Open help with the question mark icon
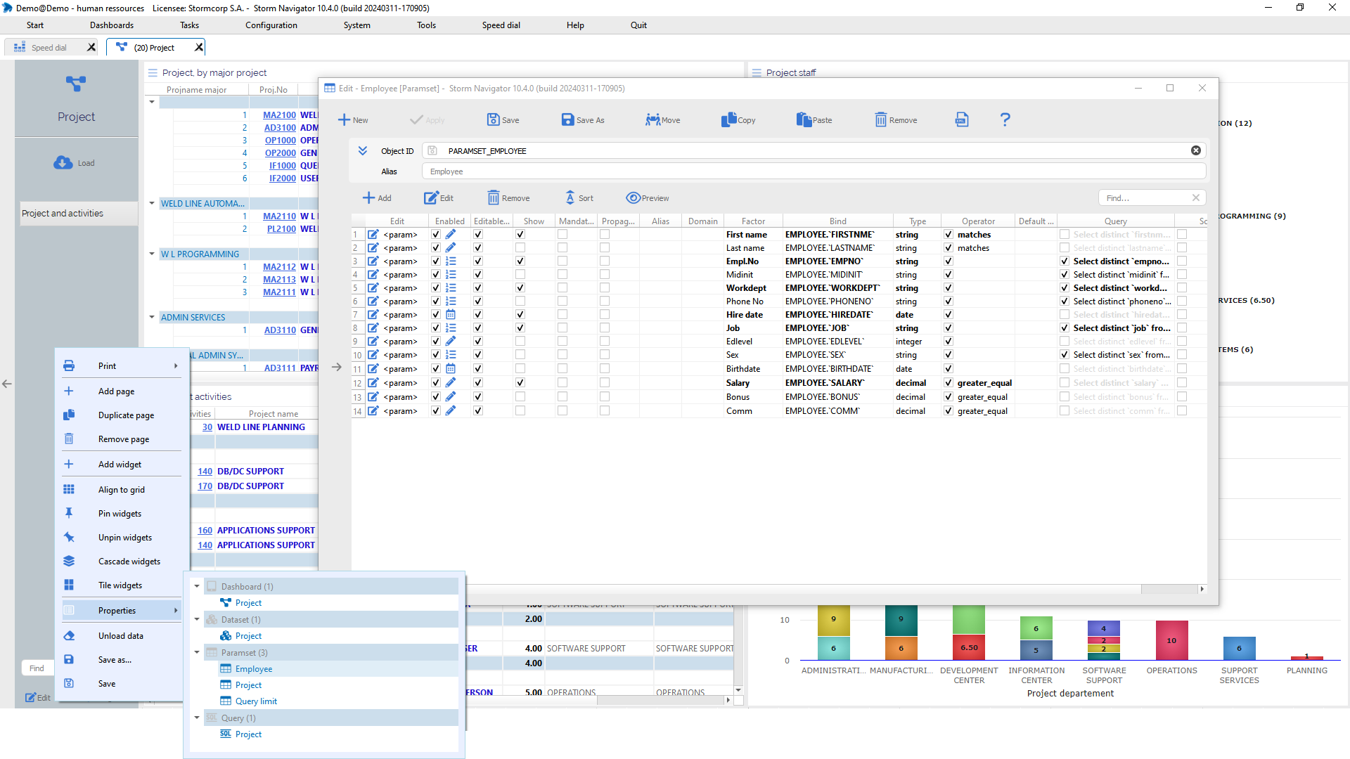The width and height of the screenshot is (1350, 759). pyautogui.click(x=1005, y=120)
